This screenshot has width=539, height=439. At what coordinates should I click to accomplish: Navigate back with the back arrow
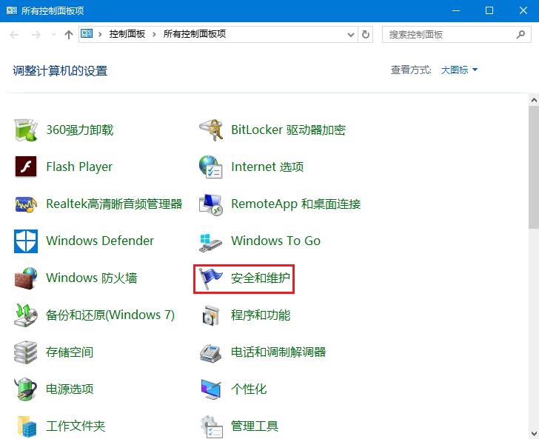coord(14,34)
